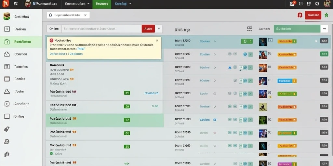Tick the small square beside the first row thumbnail
This screenshot has height=166, width=333.
[270, 40]
